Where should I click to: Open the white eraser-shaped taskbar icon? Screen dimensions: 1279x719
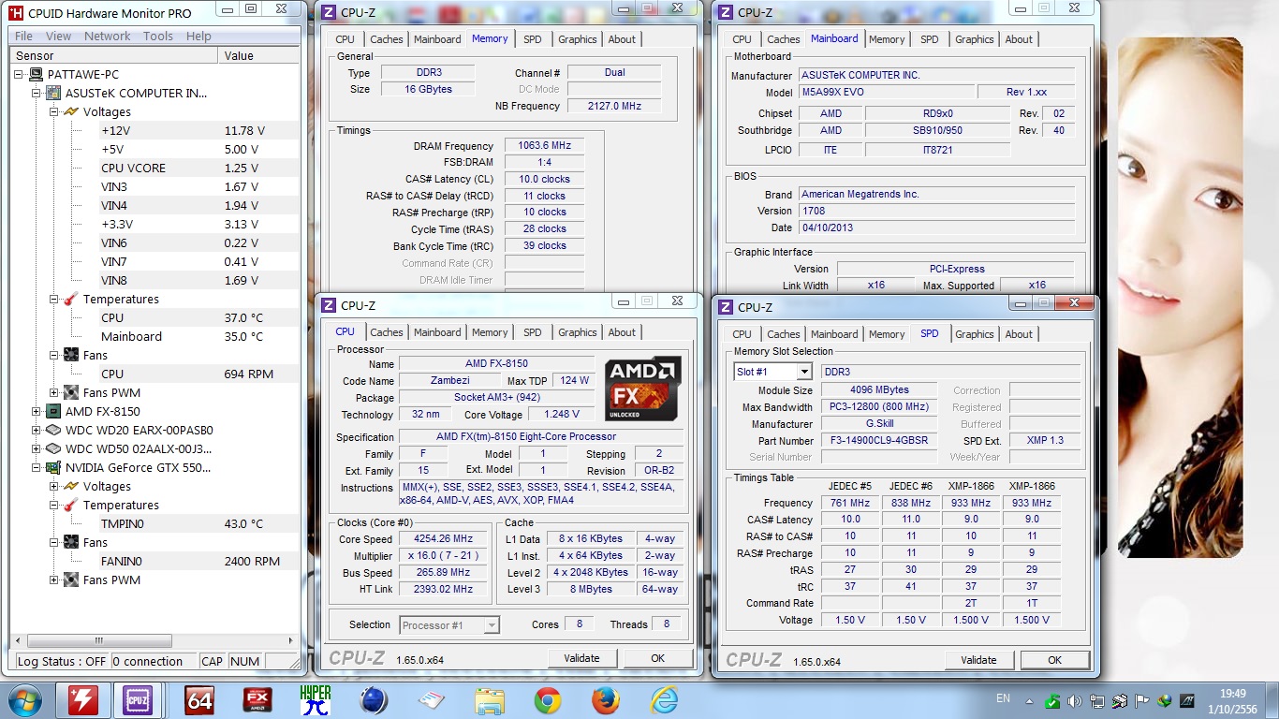click(432, 700)
